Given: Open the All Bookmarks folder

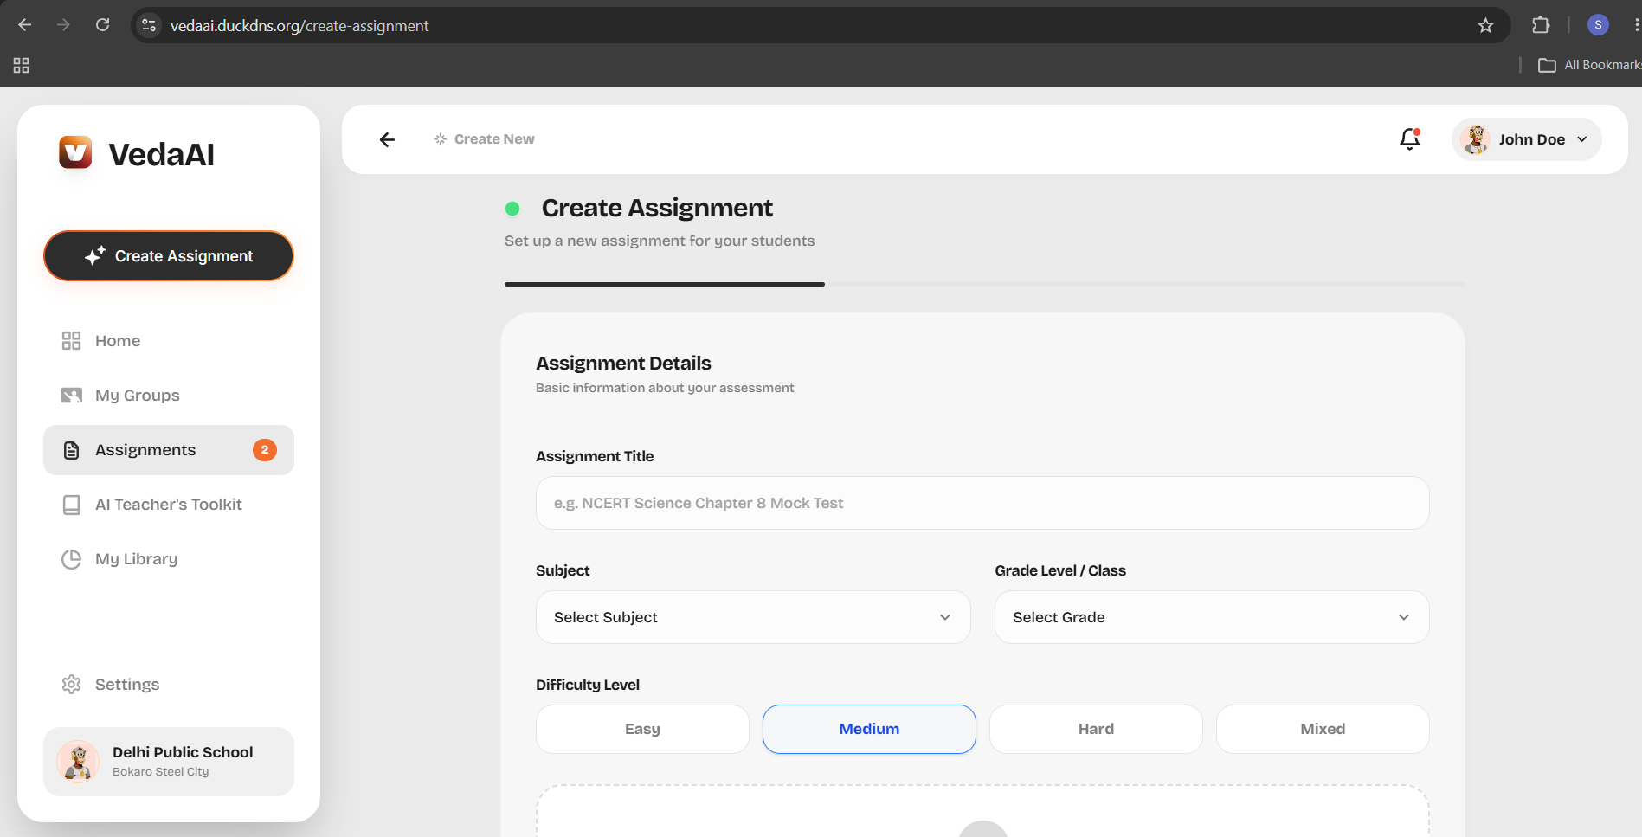Looking at the screenshot, I should pos(1589,65).
